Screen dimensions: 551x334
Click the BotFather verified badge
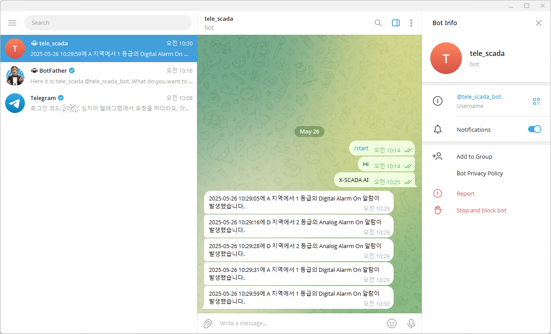click(72, 71)
